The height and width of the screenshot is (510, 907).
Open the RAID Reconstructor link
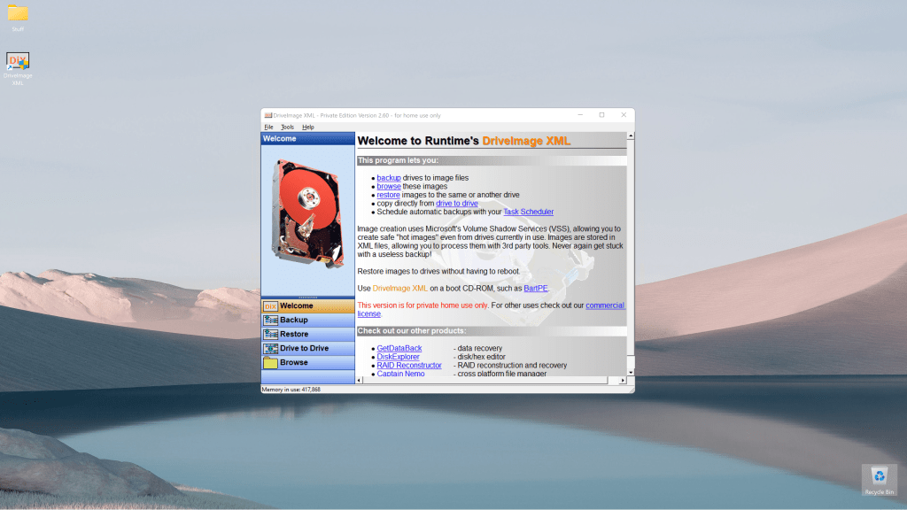click(x=409, y=366)
